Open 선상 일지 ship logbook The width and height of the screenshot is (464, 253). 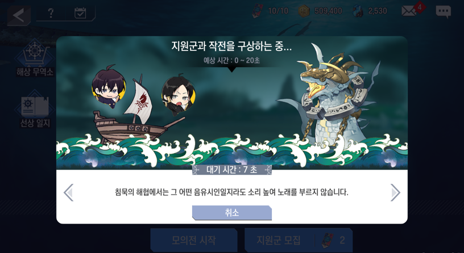click(x=35, y=109)
